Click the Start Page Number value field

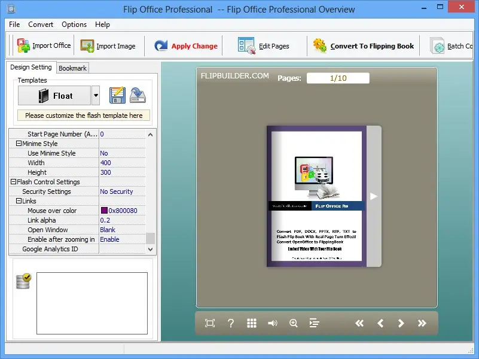tap(123, 134)
